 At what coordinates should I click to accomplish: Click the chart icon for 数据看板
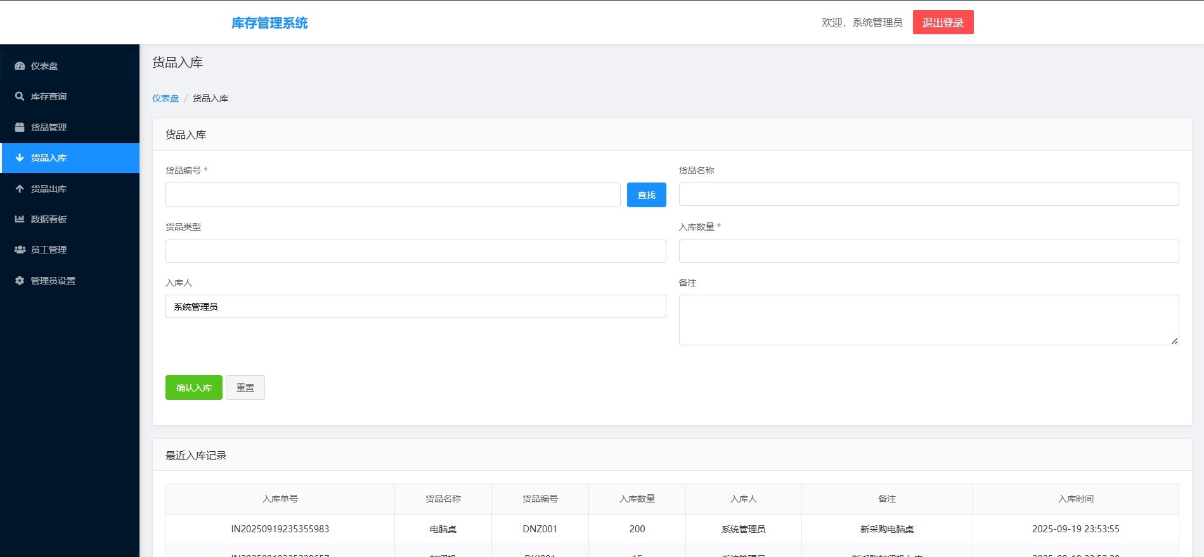click(20, 219)
